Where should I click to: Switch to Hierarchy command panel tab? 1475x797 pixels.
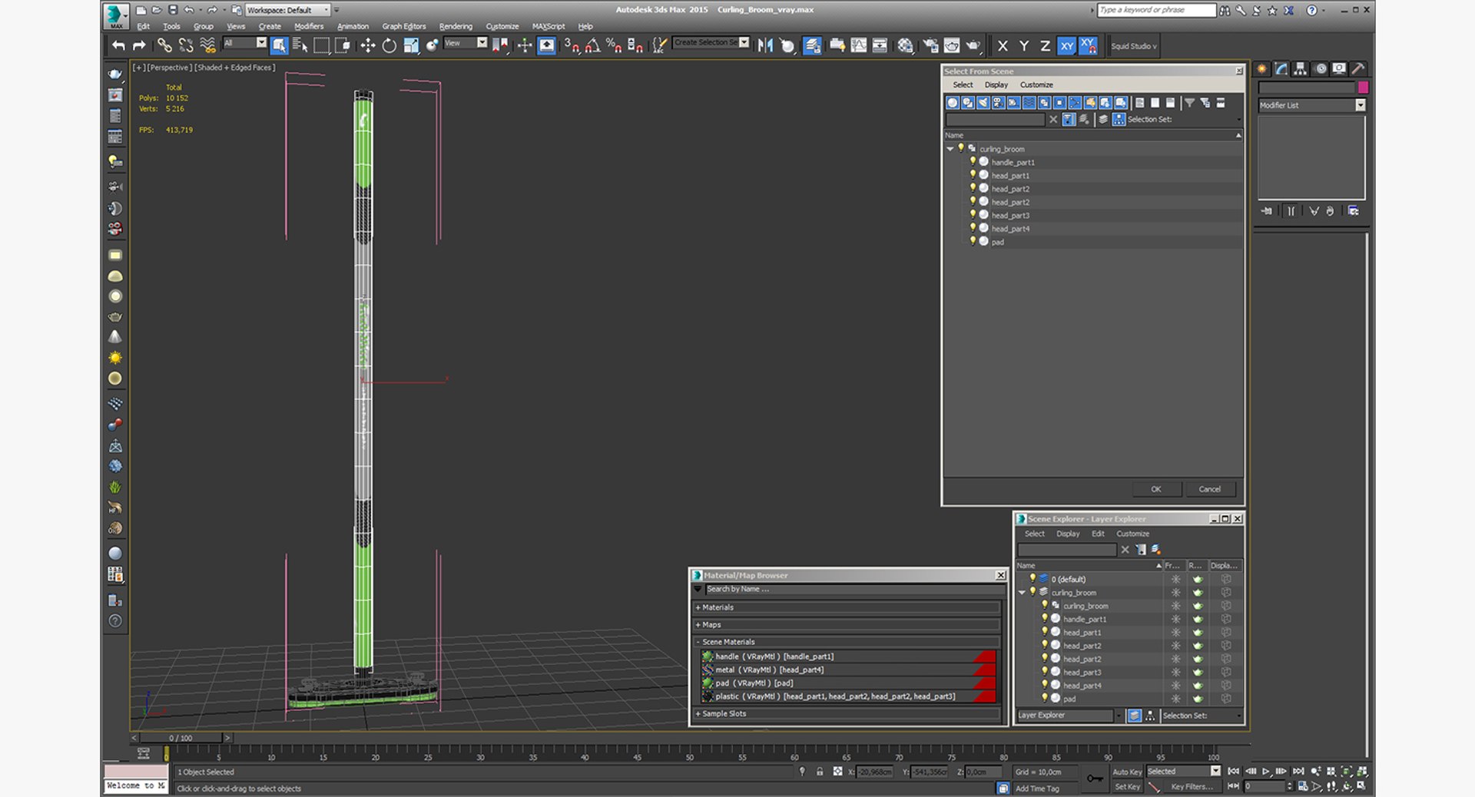pyautogui.click(x=1300, y=69)
